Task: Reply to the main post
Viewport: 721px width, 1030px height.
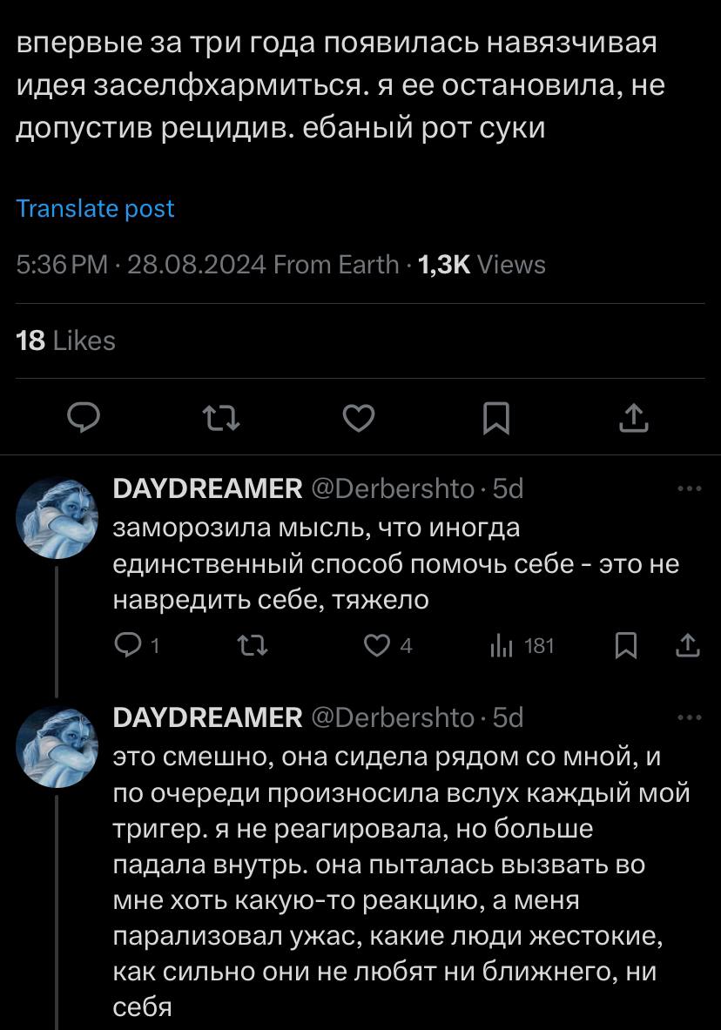Action: pyautogui.click(x=83, y=421)
